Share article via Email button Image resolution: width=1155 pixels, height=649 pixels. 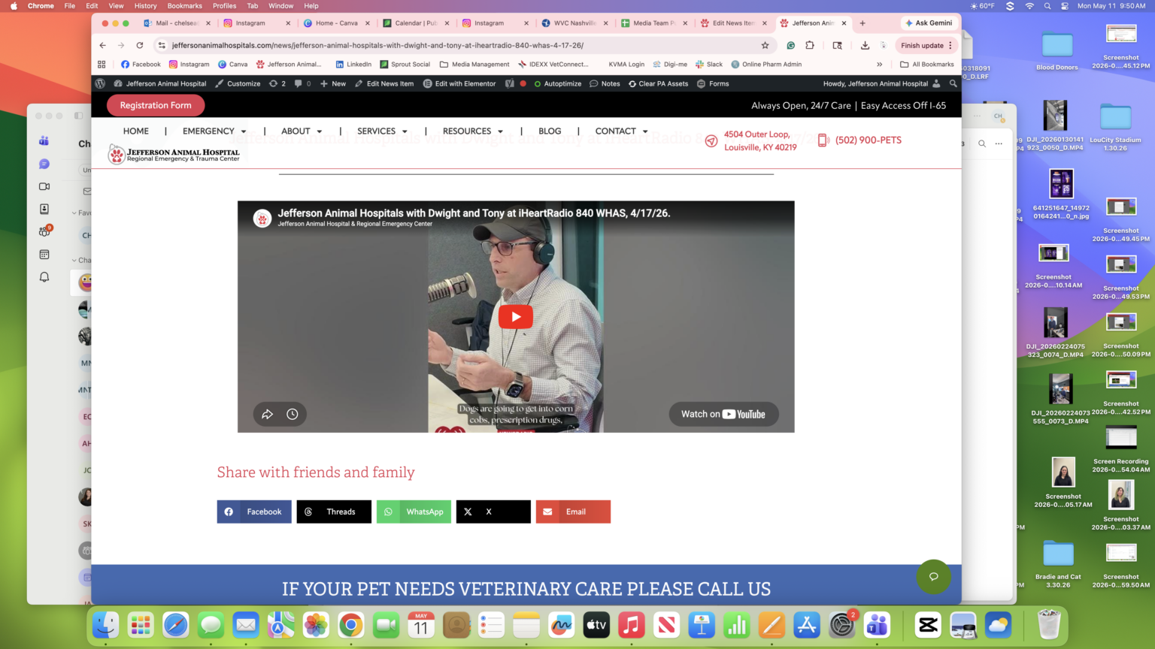(573, 512)
